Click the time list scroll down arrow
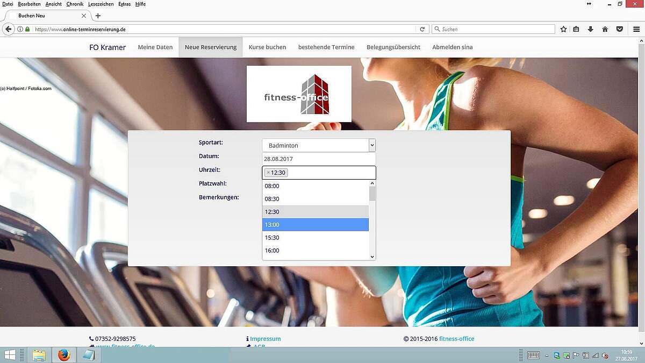645x363 pixels. [372, 257]
